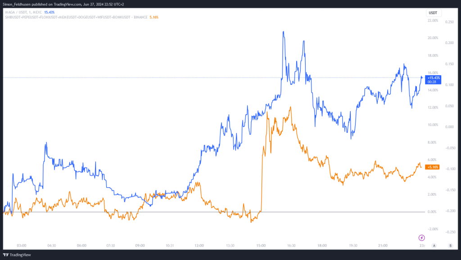Click the '6.00%' percent axis label

432,160
